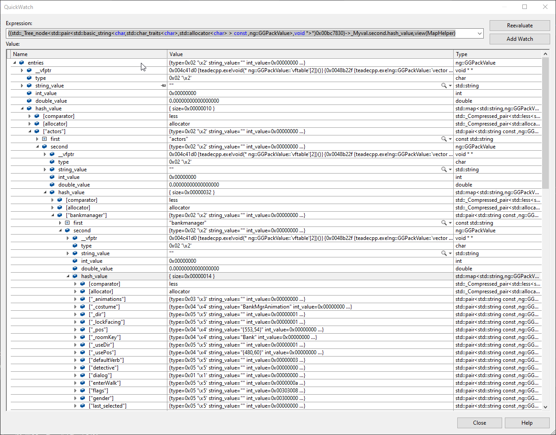Click magnifier icon on "bankmanager" value row
Image resolution: width=556 pixels, height=435 pixels.
(x=444, y=223)
